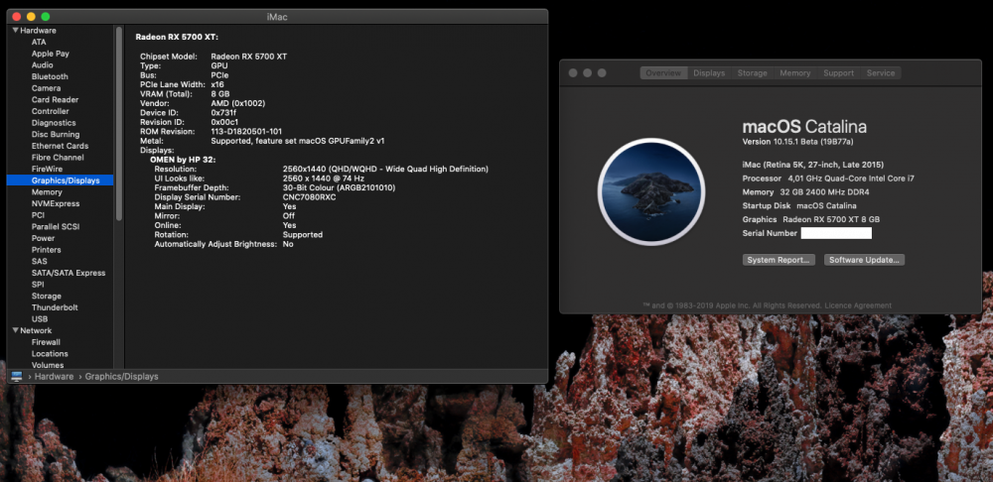This screenshot has width=993, height=482.
Task: Open the Audio hardware entry
Action: point(43,65)
